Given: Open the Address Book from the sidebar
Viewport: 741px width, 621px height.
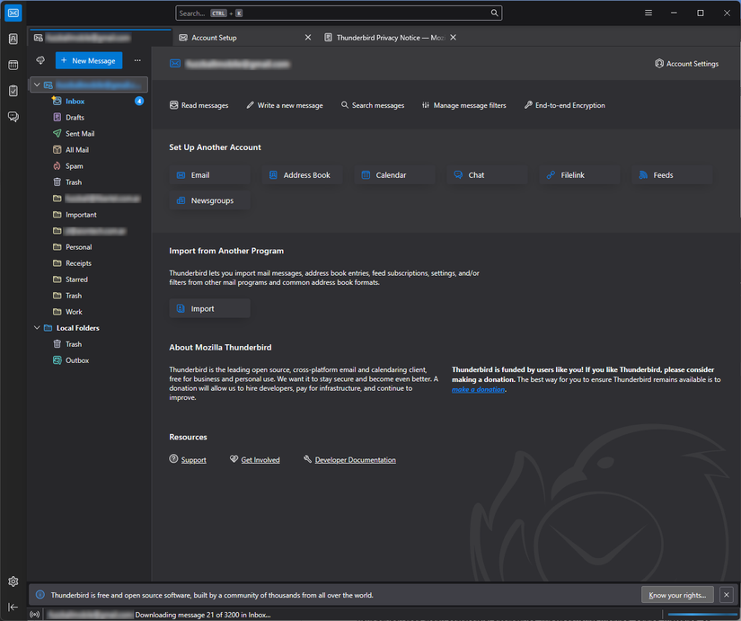Looking at the screenshot, I should [x=13, y=40].
